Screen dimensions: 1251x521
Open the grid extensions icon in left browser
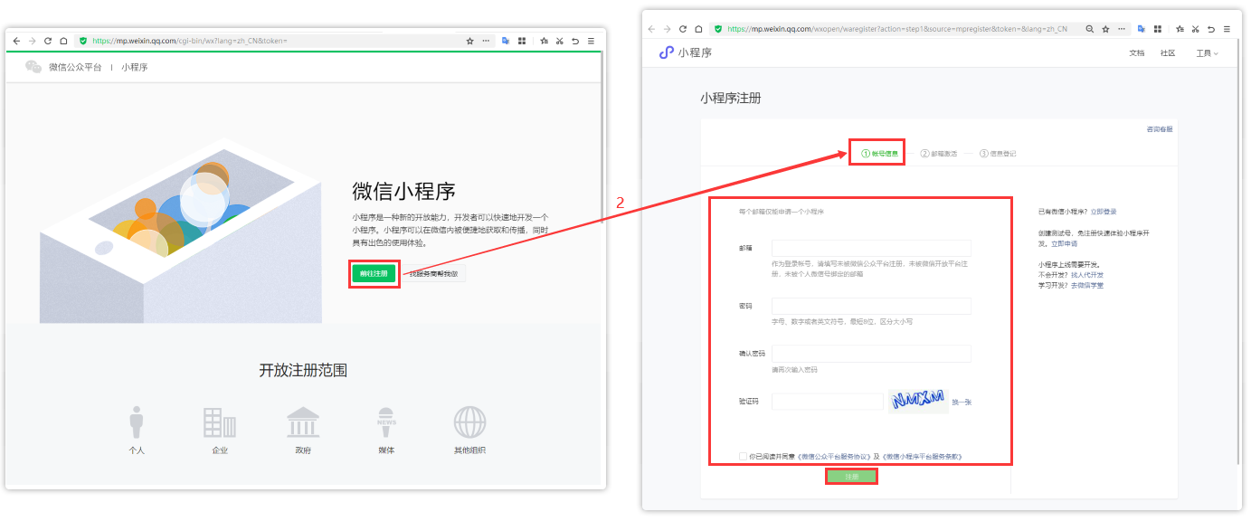point(522,41)
